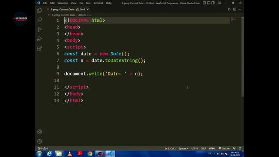Place cursor on document.write in line 9
Screen dimensions: 279x157
click(83, 74)
